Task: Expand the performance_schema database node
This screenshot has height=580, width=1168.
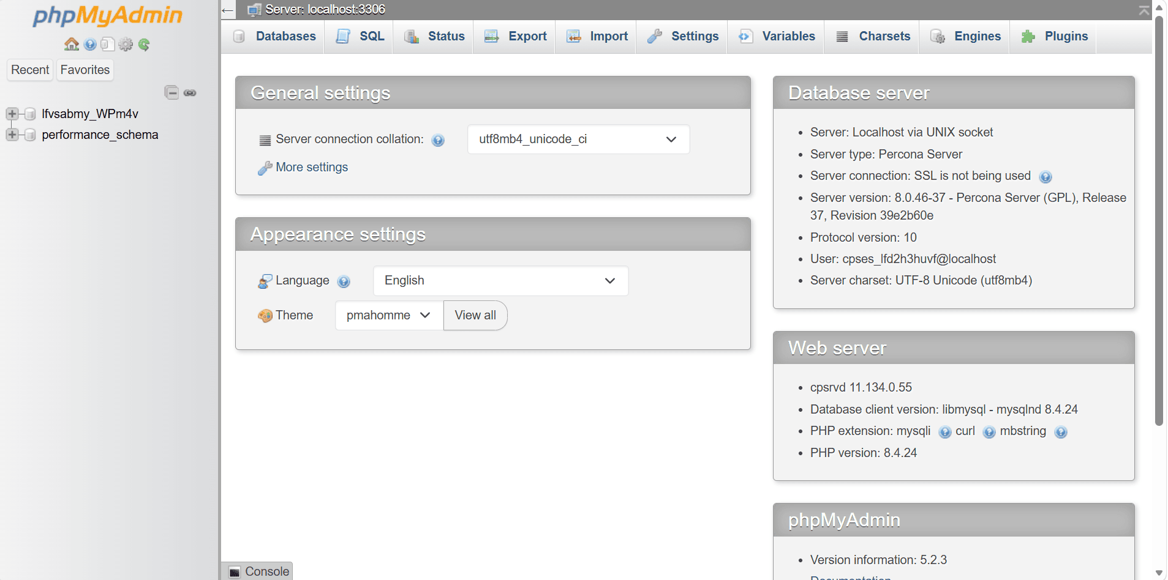Action: (x=12, y=135)
